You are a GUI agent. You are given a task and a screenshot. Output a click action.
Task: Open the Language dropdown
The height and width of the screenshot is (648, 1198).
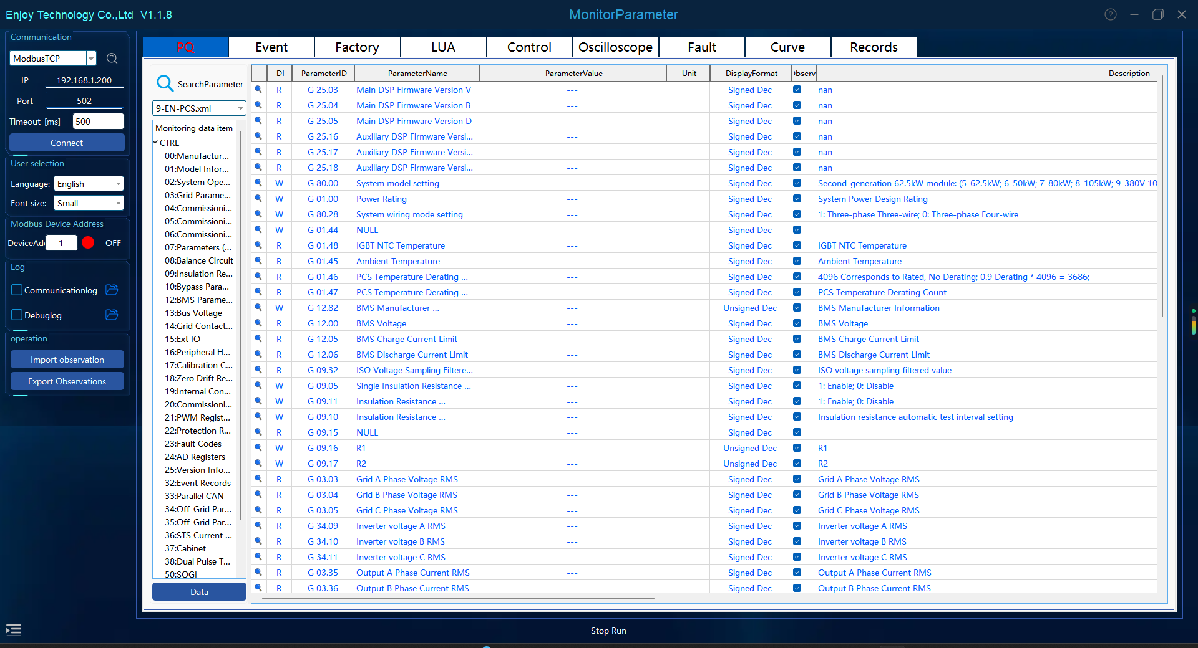click(119, 184)
